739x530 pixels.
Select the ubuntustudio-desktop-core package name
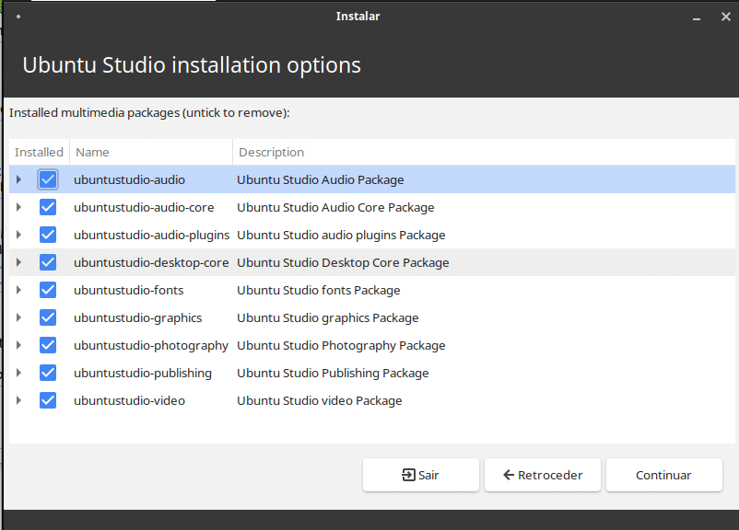pyautogui.click(x=151, y=262)
